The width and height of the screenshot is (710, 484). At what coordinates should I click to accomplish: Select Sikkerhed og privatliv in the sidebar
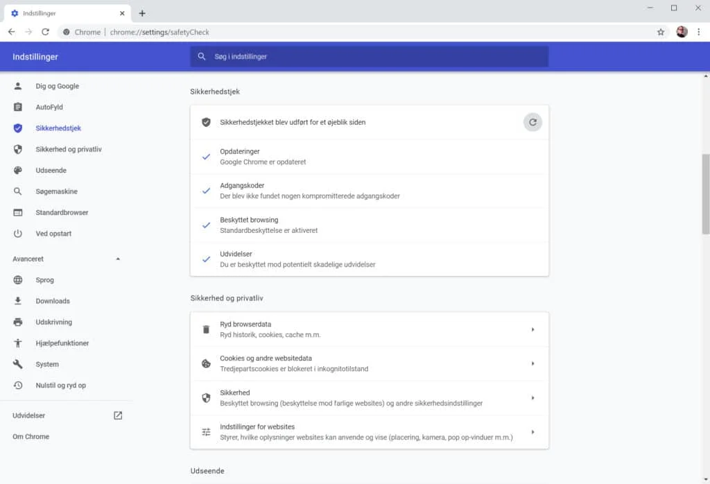68,149
